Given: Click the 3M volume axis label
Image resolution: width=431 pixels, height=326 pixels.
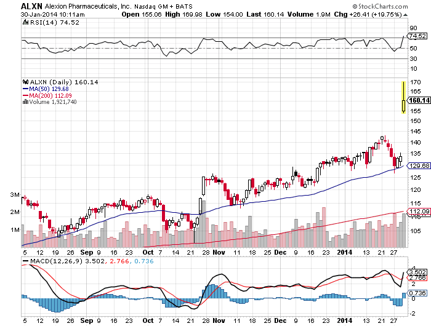Looking at the screenshot, I should [x=15, y=195].
